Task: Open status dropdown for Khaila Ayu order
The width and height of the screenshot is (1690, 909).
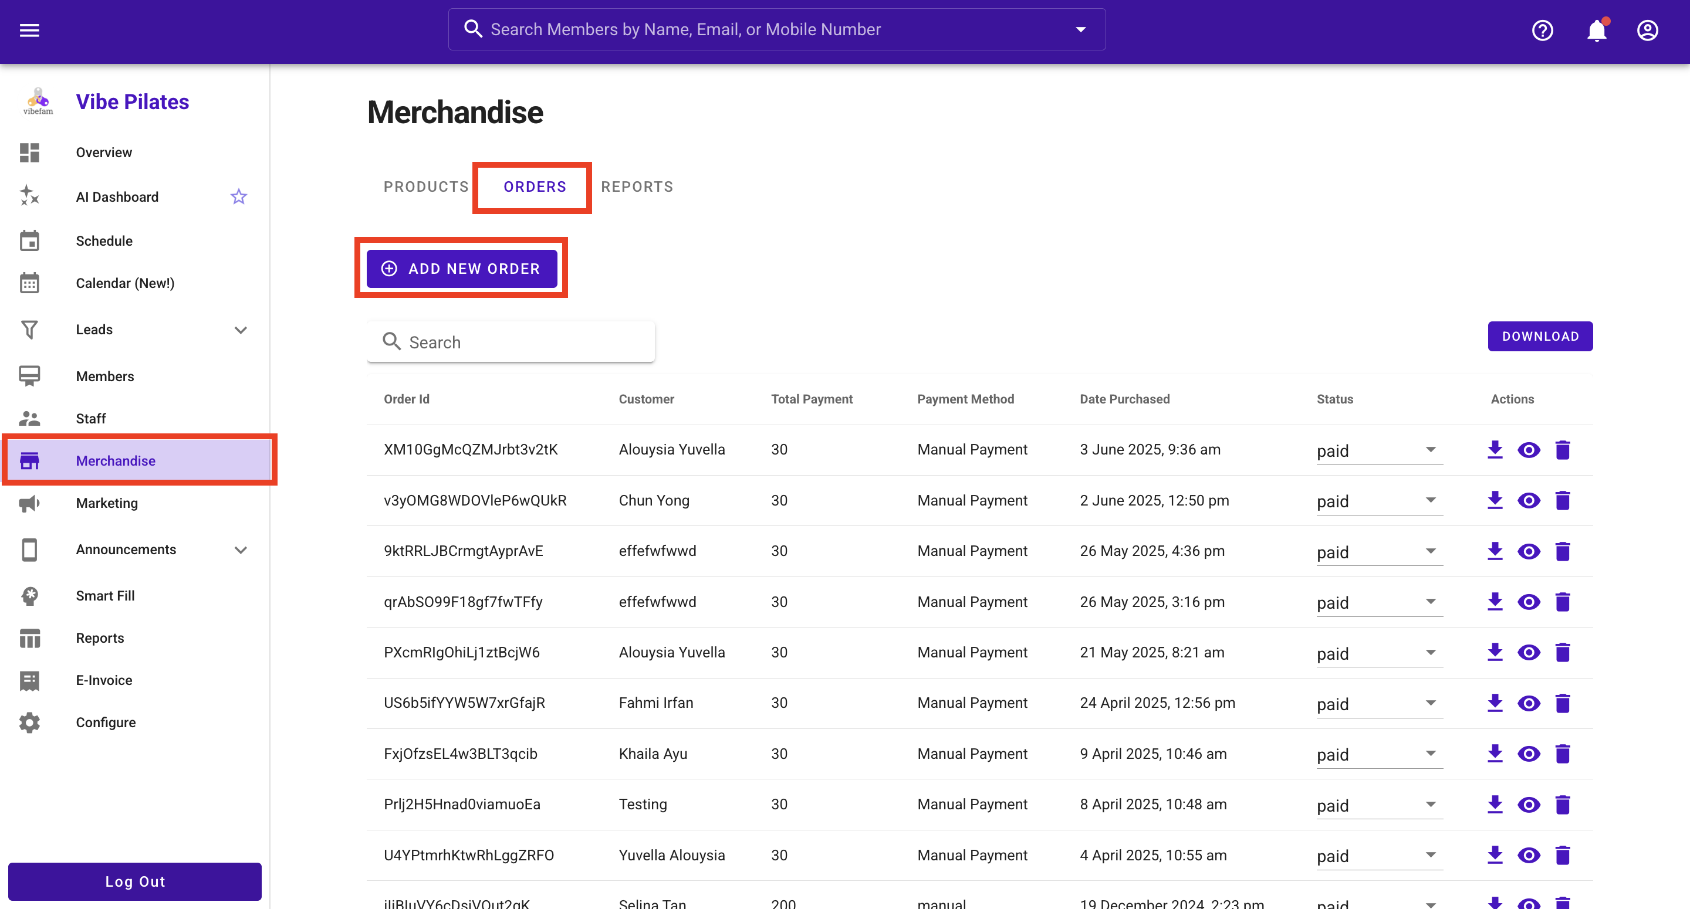Action: pos(1379,755)
